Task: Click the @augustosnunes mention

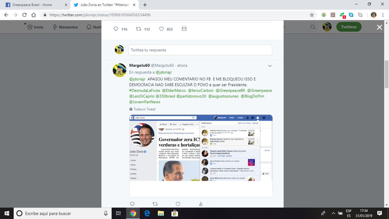Action: pyautogui.click(x=223, y=96)
